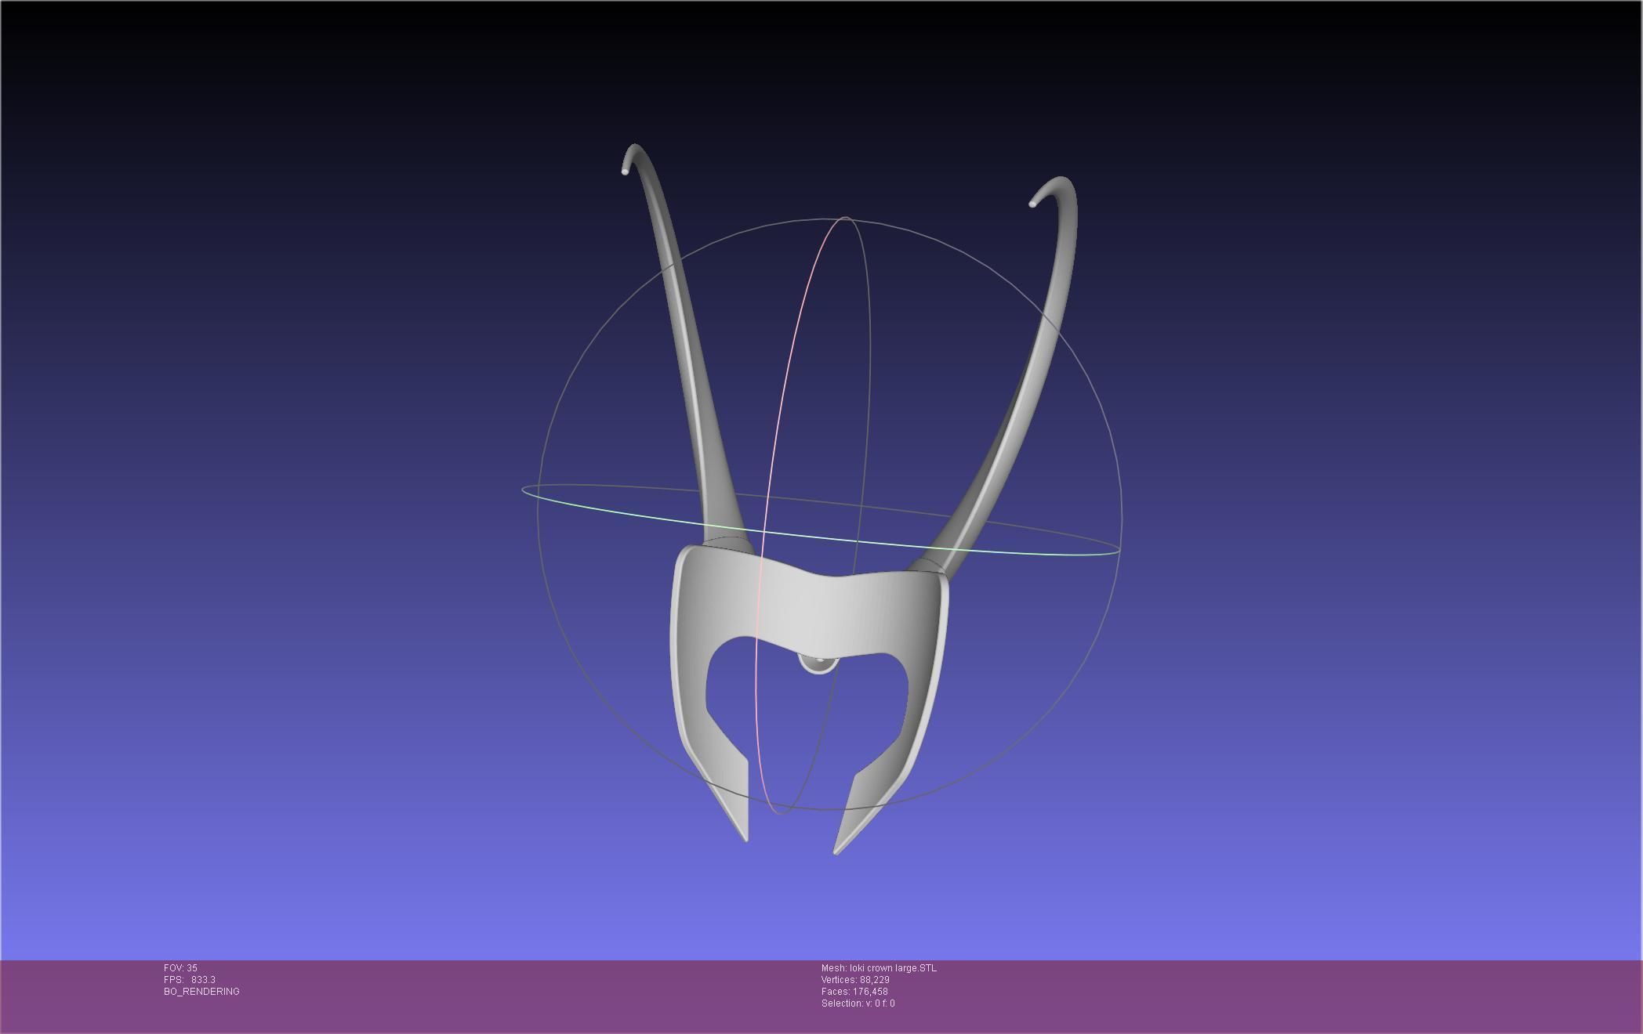Viewport: 1643px width, 1034px height.
Task: Click the FPS: 833.3 readout
Action: click(190, 980)
